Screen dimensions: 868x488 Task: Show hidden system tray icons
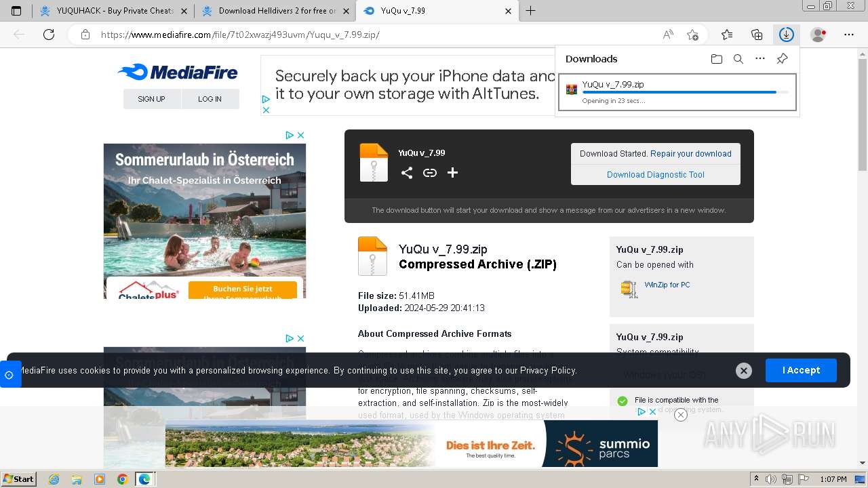[757, 479]
